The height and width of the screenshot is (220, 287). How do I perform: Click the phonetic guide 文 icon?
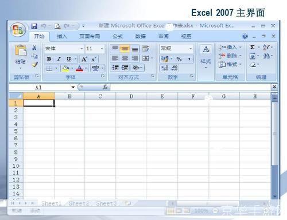coord(95,68)
